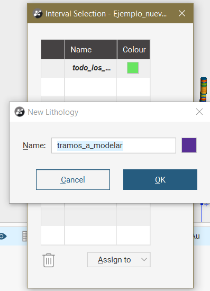Click the Name field containing tramos_a_modelar
This screenshot has width=210, height=291.
(x=114, y=145)
